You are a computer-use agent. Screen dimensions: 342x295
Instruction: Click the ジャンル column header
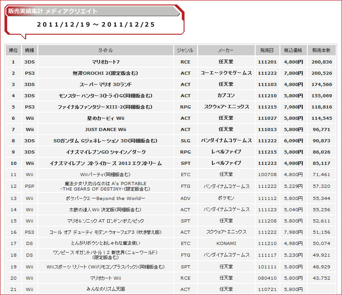(x=185, y=50)
